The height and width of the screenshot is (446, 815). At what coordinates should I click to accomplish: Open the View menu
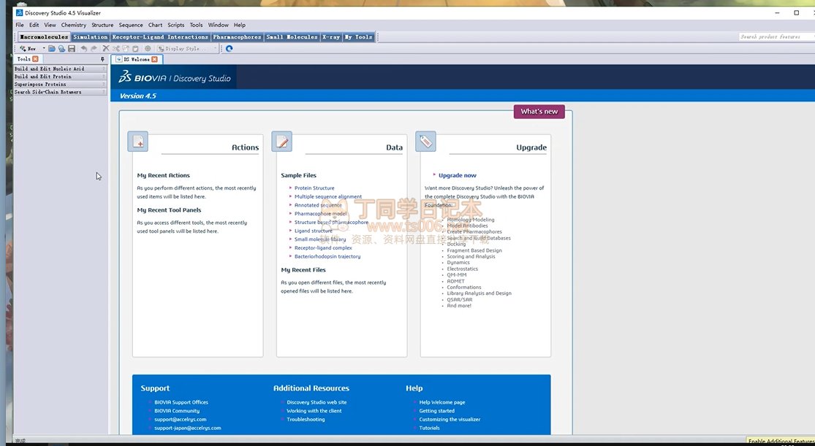pos(50,25)
